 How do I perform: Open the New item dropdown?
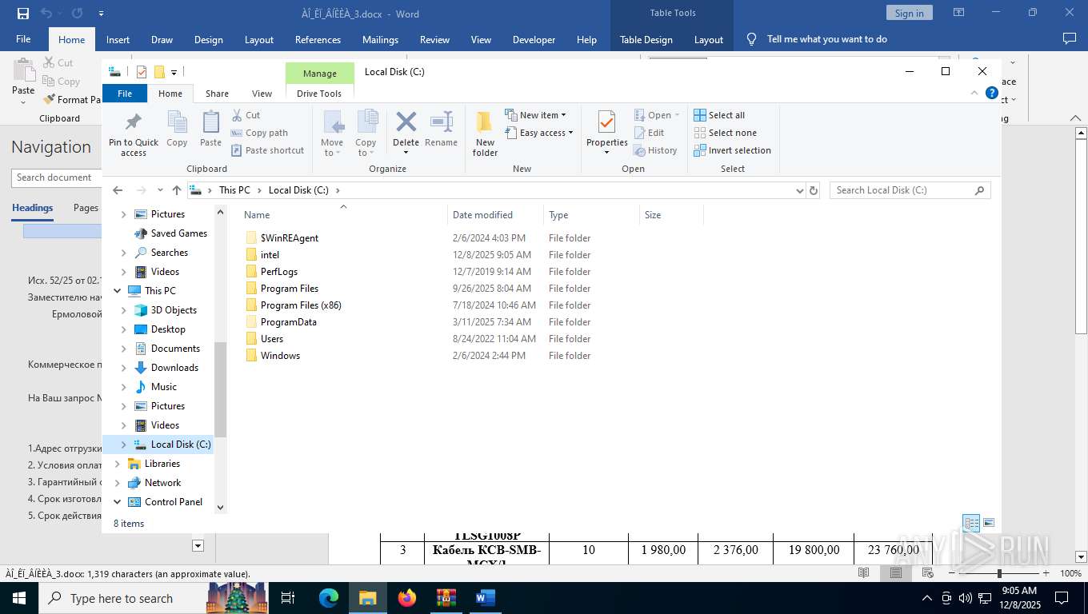point(535,115)
